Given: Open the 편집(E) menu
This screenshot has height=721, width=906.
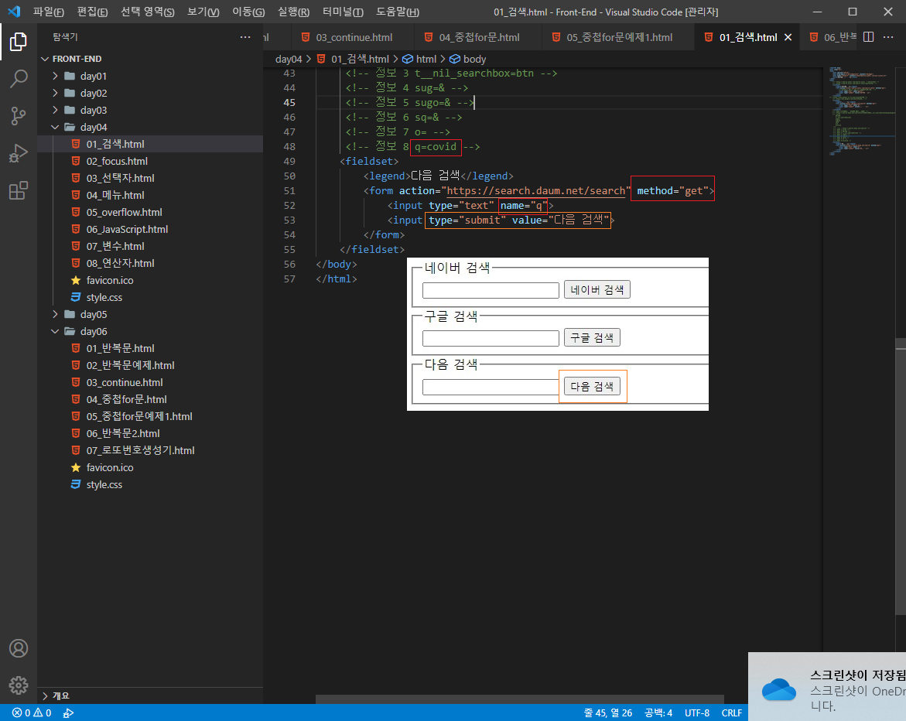Looking at the screenshot, I should (x=92, y=12).
